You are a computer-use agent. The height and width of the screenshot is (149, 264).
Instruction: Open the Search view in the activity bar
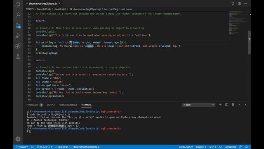18,15
